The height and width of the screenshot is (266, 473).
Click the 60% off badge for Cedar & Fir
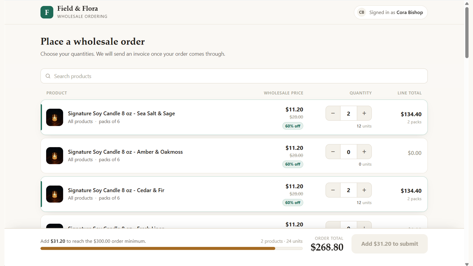(x=293, y=202)
